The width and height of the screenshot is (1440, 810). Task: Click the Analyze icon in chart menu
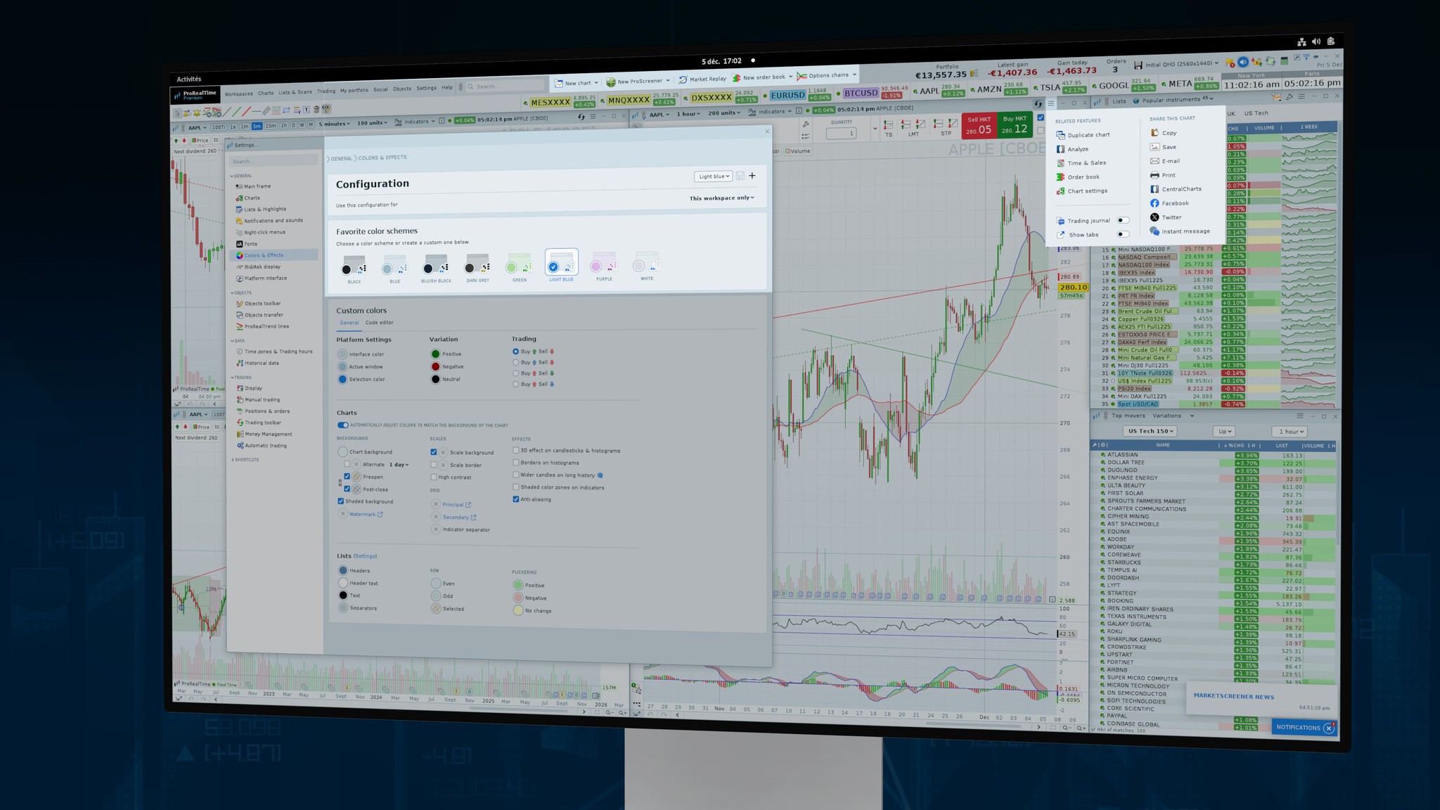(x=1060, y=149)
